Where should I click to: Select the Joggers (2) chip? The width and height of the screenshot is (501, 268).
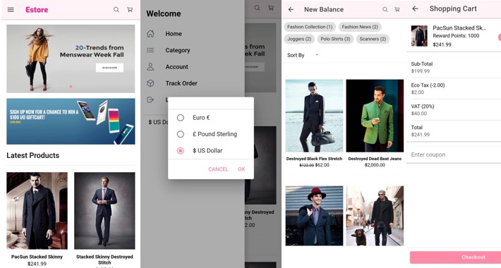(x=299, y=39)
